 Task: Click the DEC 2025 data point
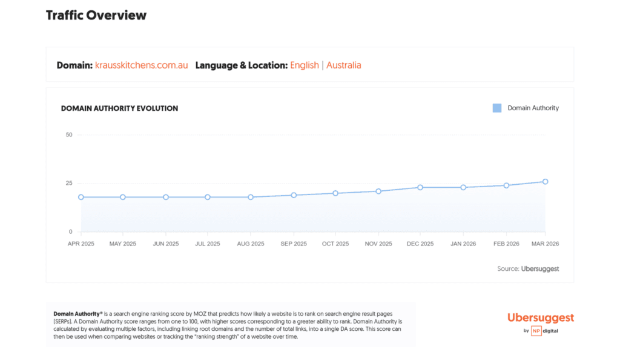click(x=420, y=188)
